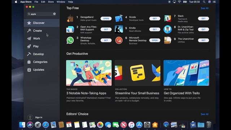Clear the search field with the X icon
Image resolution: width=231 pixels, height=130 pixels.
pyautogui.click(x=55, y=14)
